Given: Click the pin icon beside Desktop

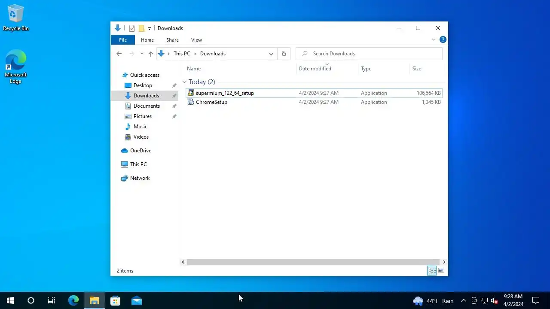Looking at the screenshot, I should 174,85.
